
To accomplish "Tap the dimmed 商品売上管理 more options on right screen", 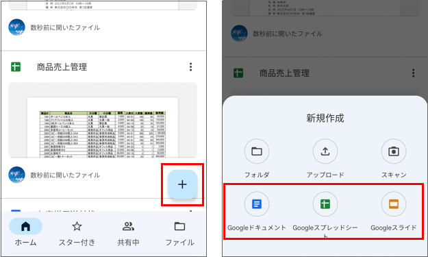I will (x=413, y=73).
